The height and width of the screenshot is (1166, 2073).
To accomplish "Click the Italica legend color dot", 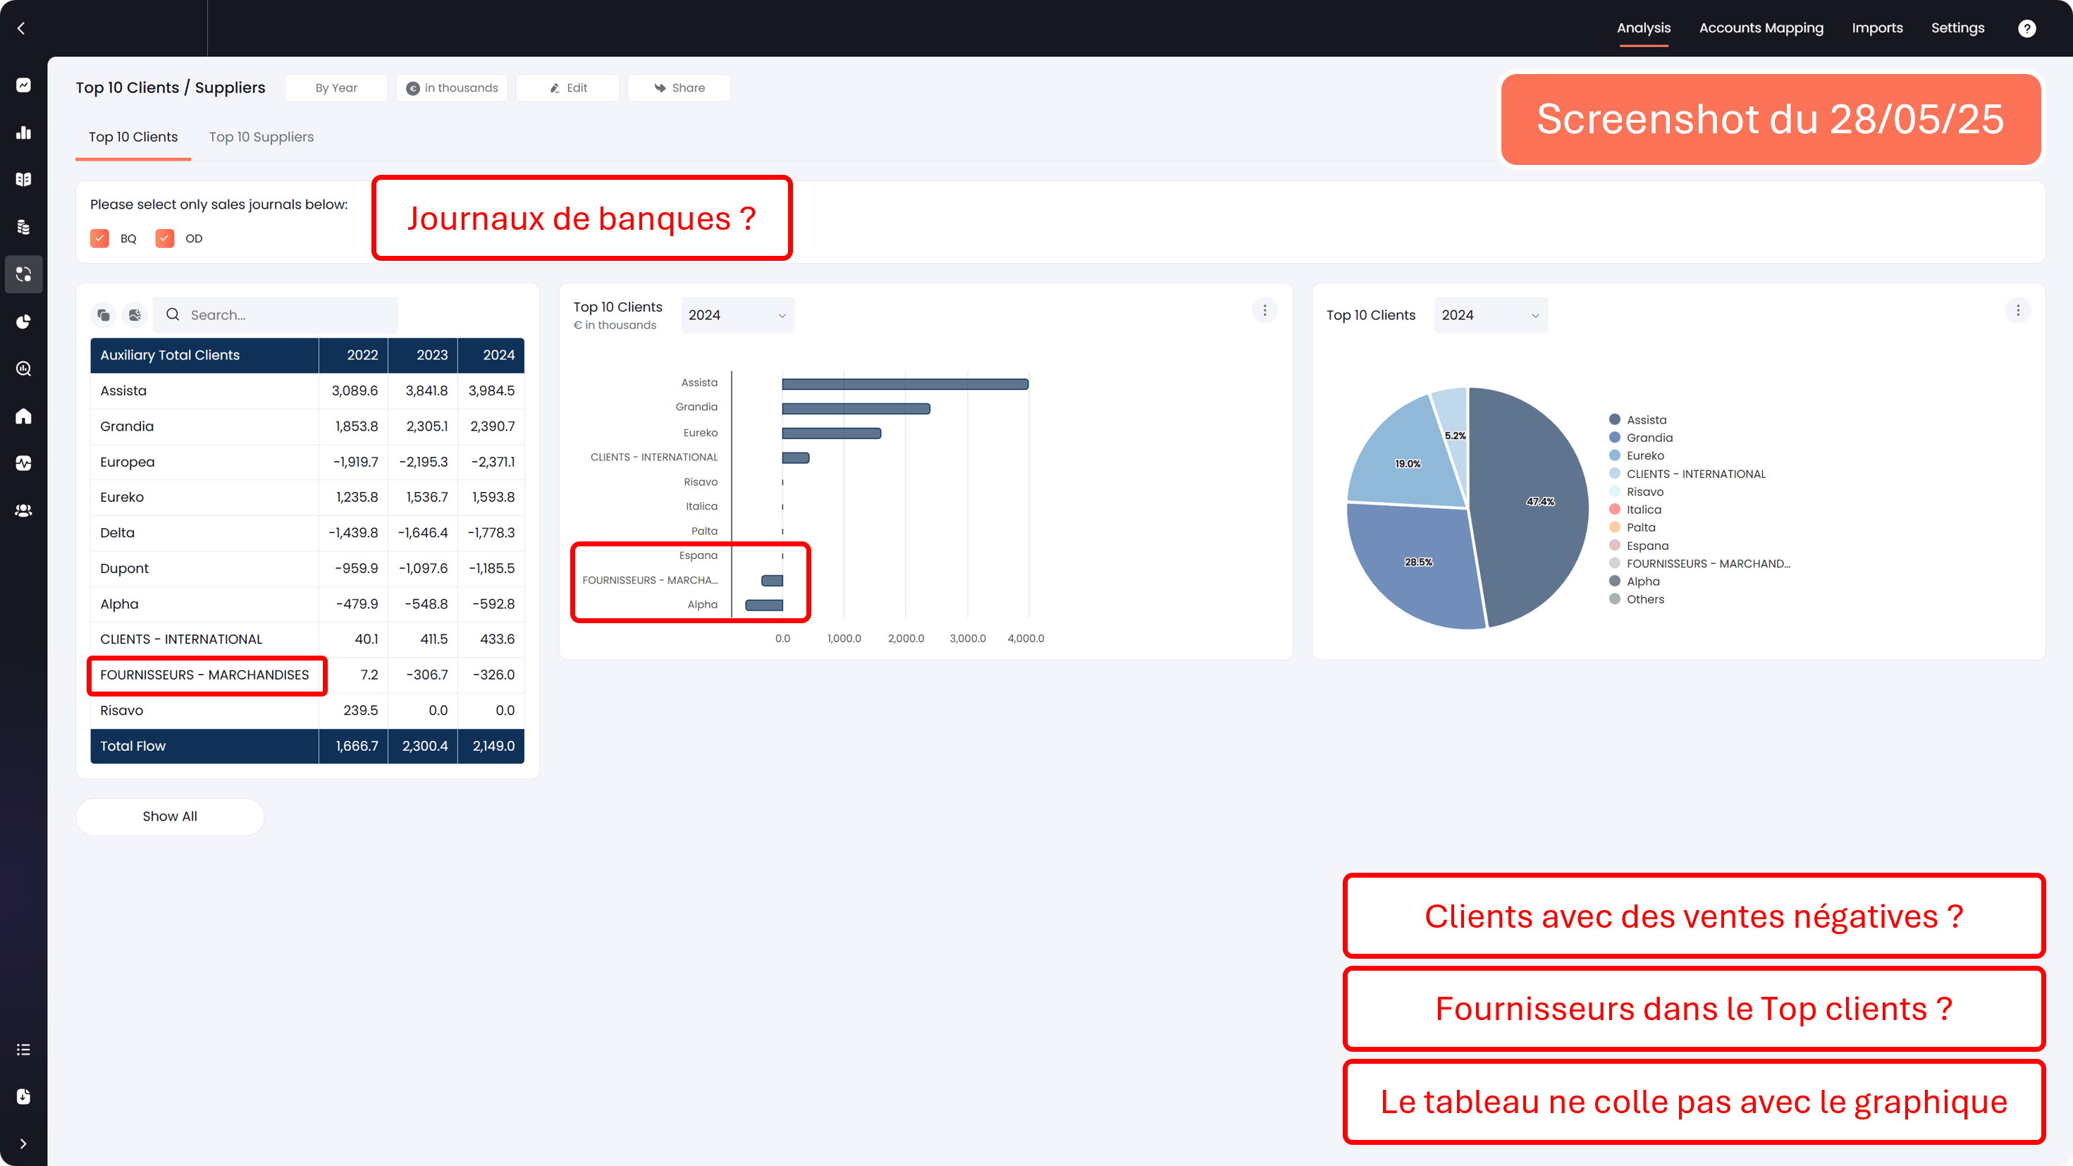I will pyautogui.click(x=1614, y=510).
